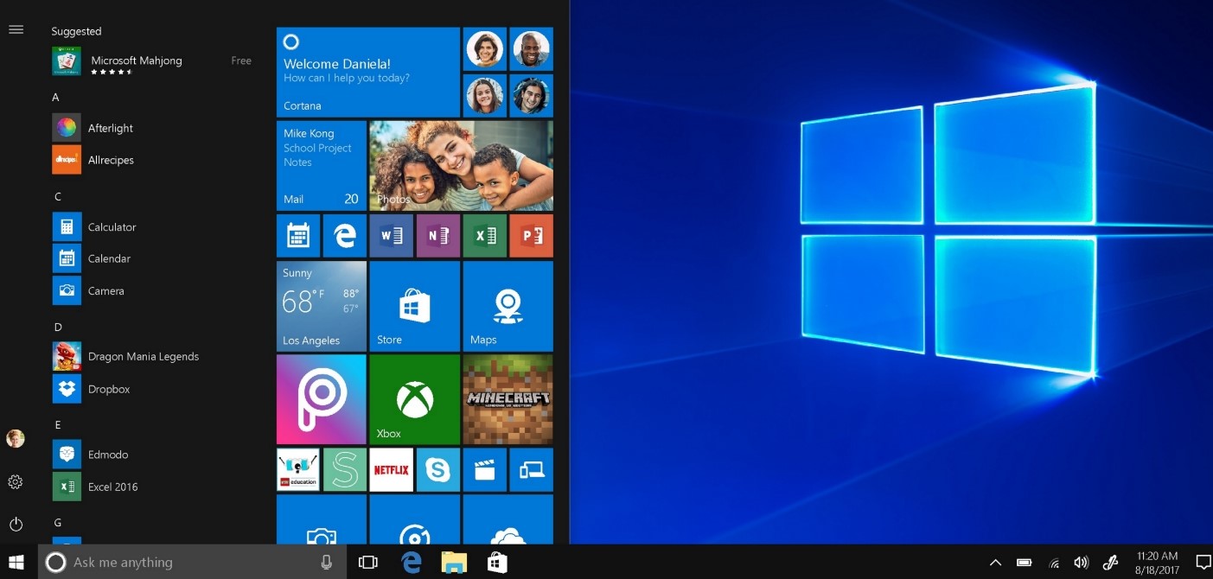Open the Mail tile showing Mike Kong
Viewport: 1213px width, 579px height.
coord(321,166)
